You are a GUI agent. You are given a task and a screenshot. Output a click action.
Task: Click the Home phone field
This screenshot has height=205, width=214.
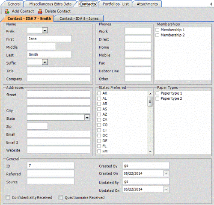tap(138, 47)
